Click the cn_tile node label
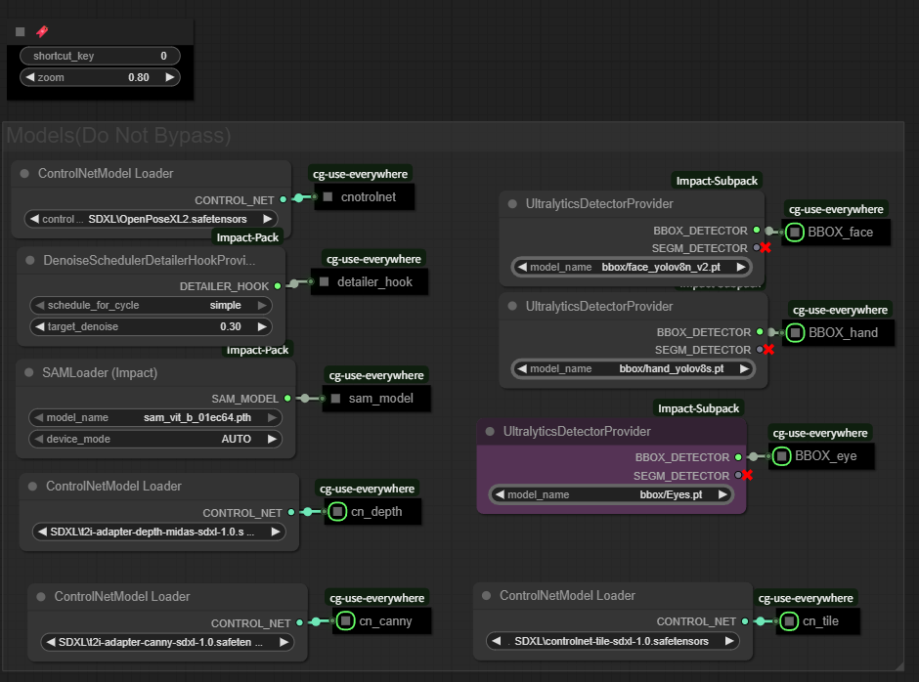 (820, 621)
